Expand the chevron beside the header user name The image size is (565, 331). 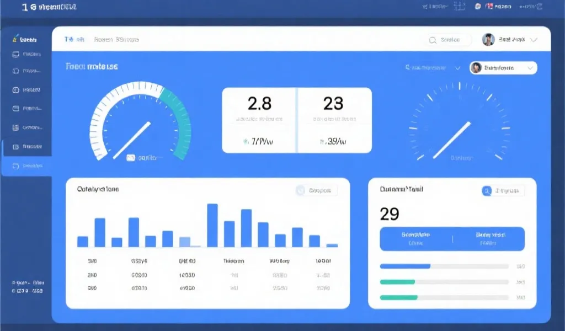tap(534, 40)
